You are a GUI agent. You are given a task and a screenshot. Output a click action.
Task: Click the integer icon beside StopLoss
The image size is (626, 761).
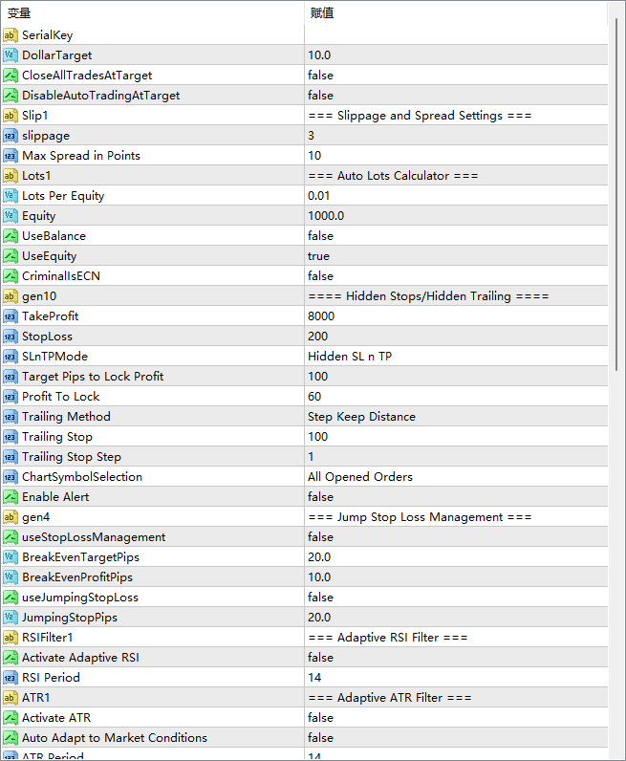pos(11,337)
